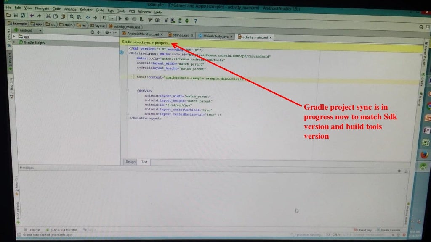Click the Android Device Monitor icon
The width and height of the screenshot is (431, 242).
tap(187, 21)
